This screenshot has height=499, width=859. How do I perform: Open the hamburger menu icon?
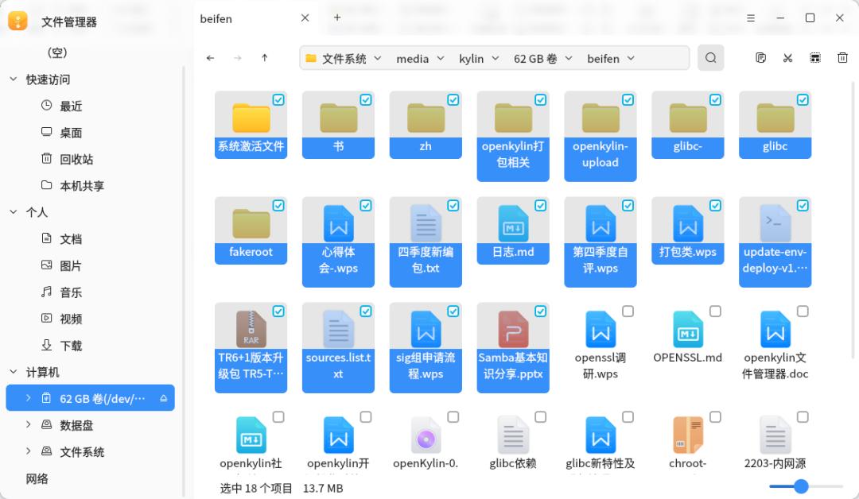750,17
